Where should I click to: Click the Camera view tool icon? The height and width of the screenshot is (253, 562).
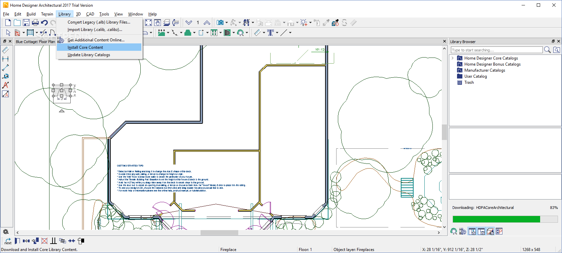pos(220,23)
